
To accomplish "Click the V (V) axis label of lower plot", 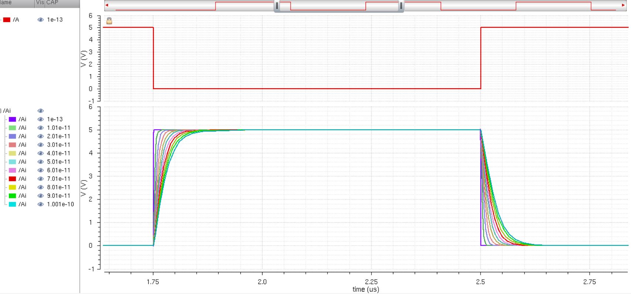I will pyautogui.click(x=84, y=188).
